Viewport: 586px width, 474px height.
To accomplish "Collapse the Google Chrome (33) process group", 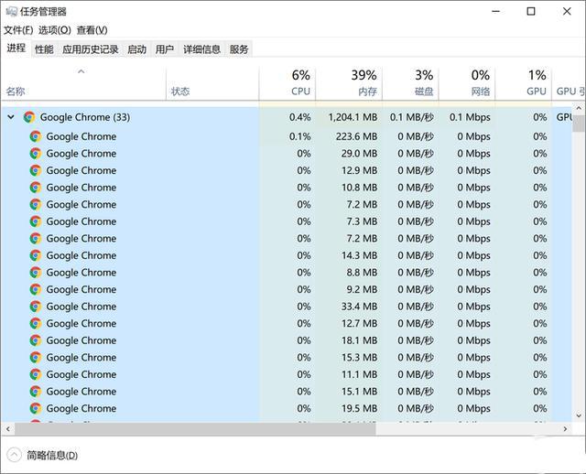I will pyautogui.click(x=11, y=117).
